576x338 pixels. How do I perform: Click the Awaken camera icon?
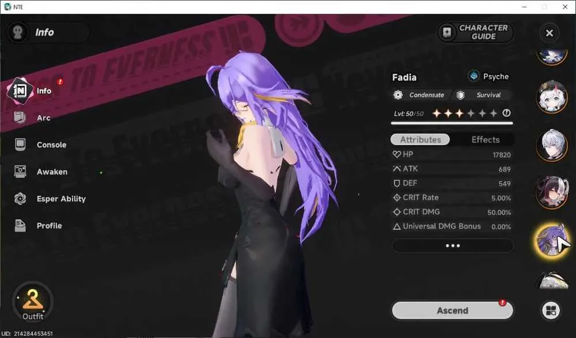(20, 171)
